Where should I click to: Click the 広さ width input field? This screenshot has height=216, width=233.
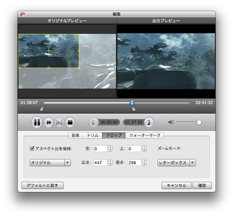click(100, 163)
